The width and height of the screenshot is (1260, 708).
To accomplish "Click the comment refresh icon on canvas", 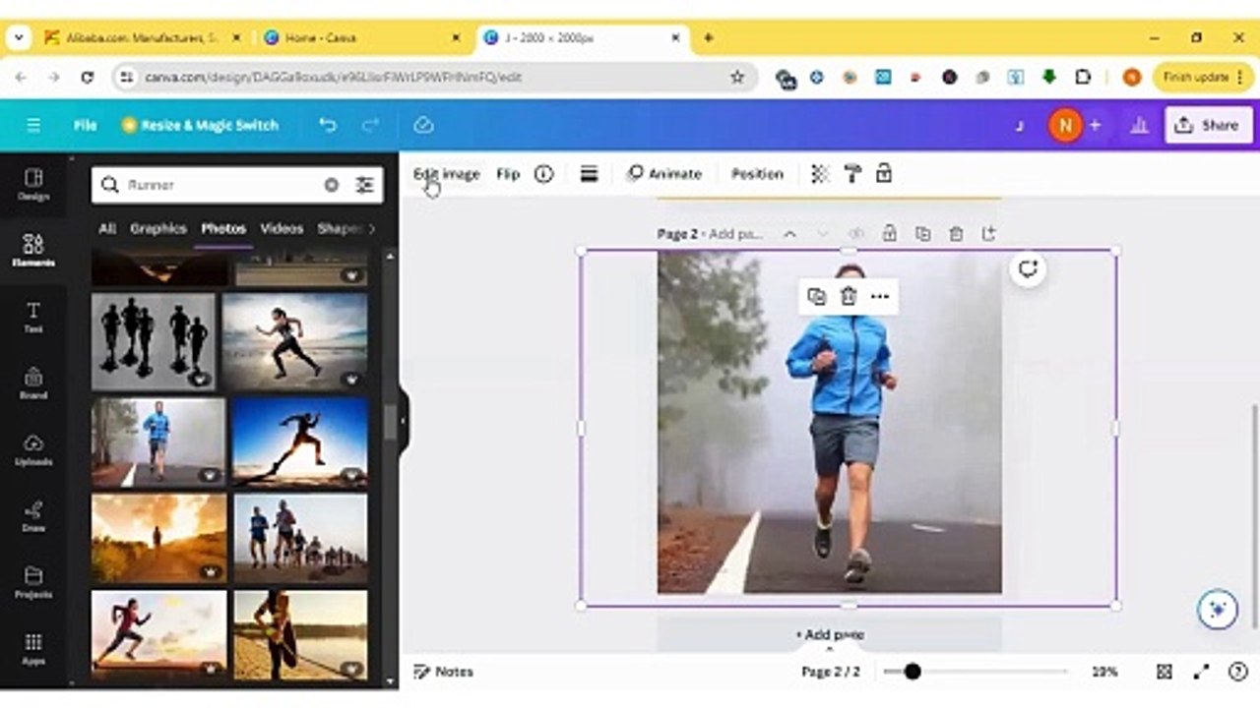I will tap(1028, 269).
